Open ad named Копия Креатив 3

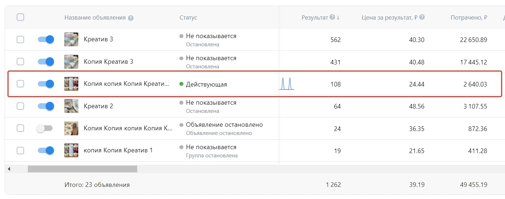pos(108,62)
